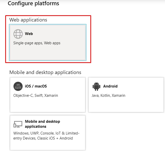The height and width of the screenshot is (152, 165).
Task: Click Windows, UWP, Console, IoT description text
Action: (46, 136)
